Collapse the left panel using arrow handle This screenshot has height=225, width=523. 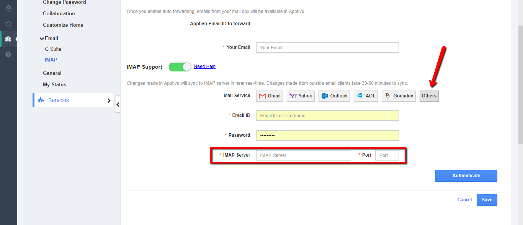coord(118,104)
